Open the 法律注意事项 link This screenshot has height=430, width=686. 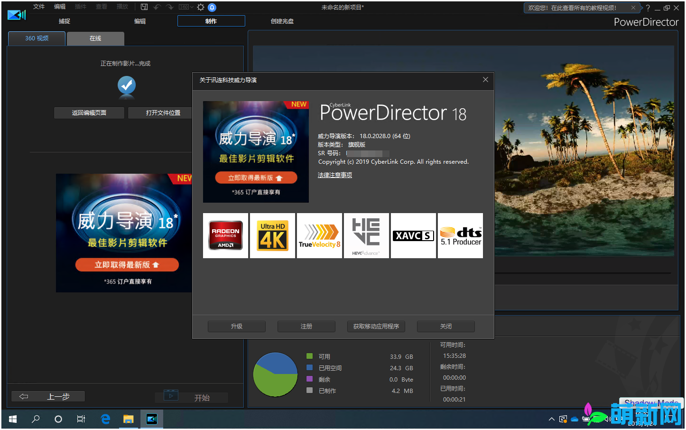pyautogui.click(x=335, y=175)
